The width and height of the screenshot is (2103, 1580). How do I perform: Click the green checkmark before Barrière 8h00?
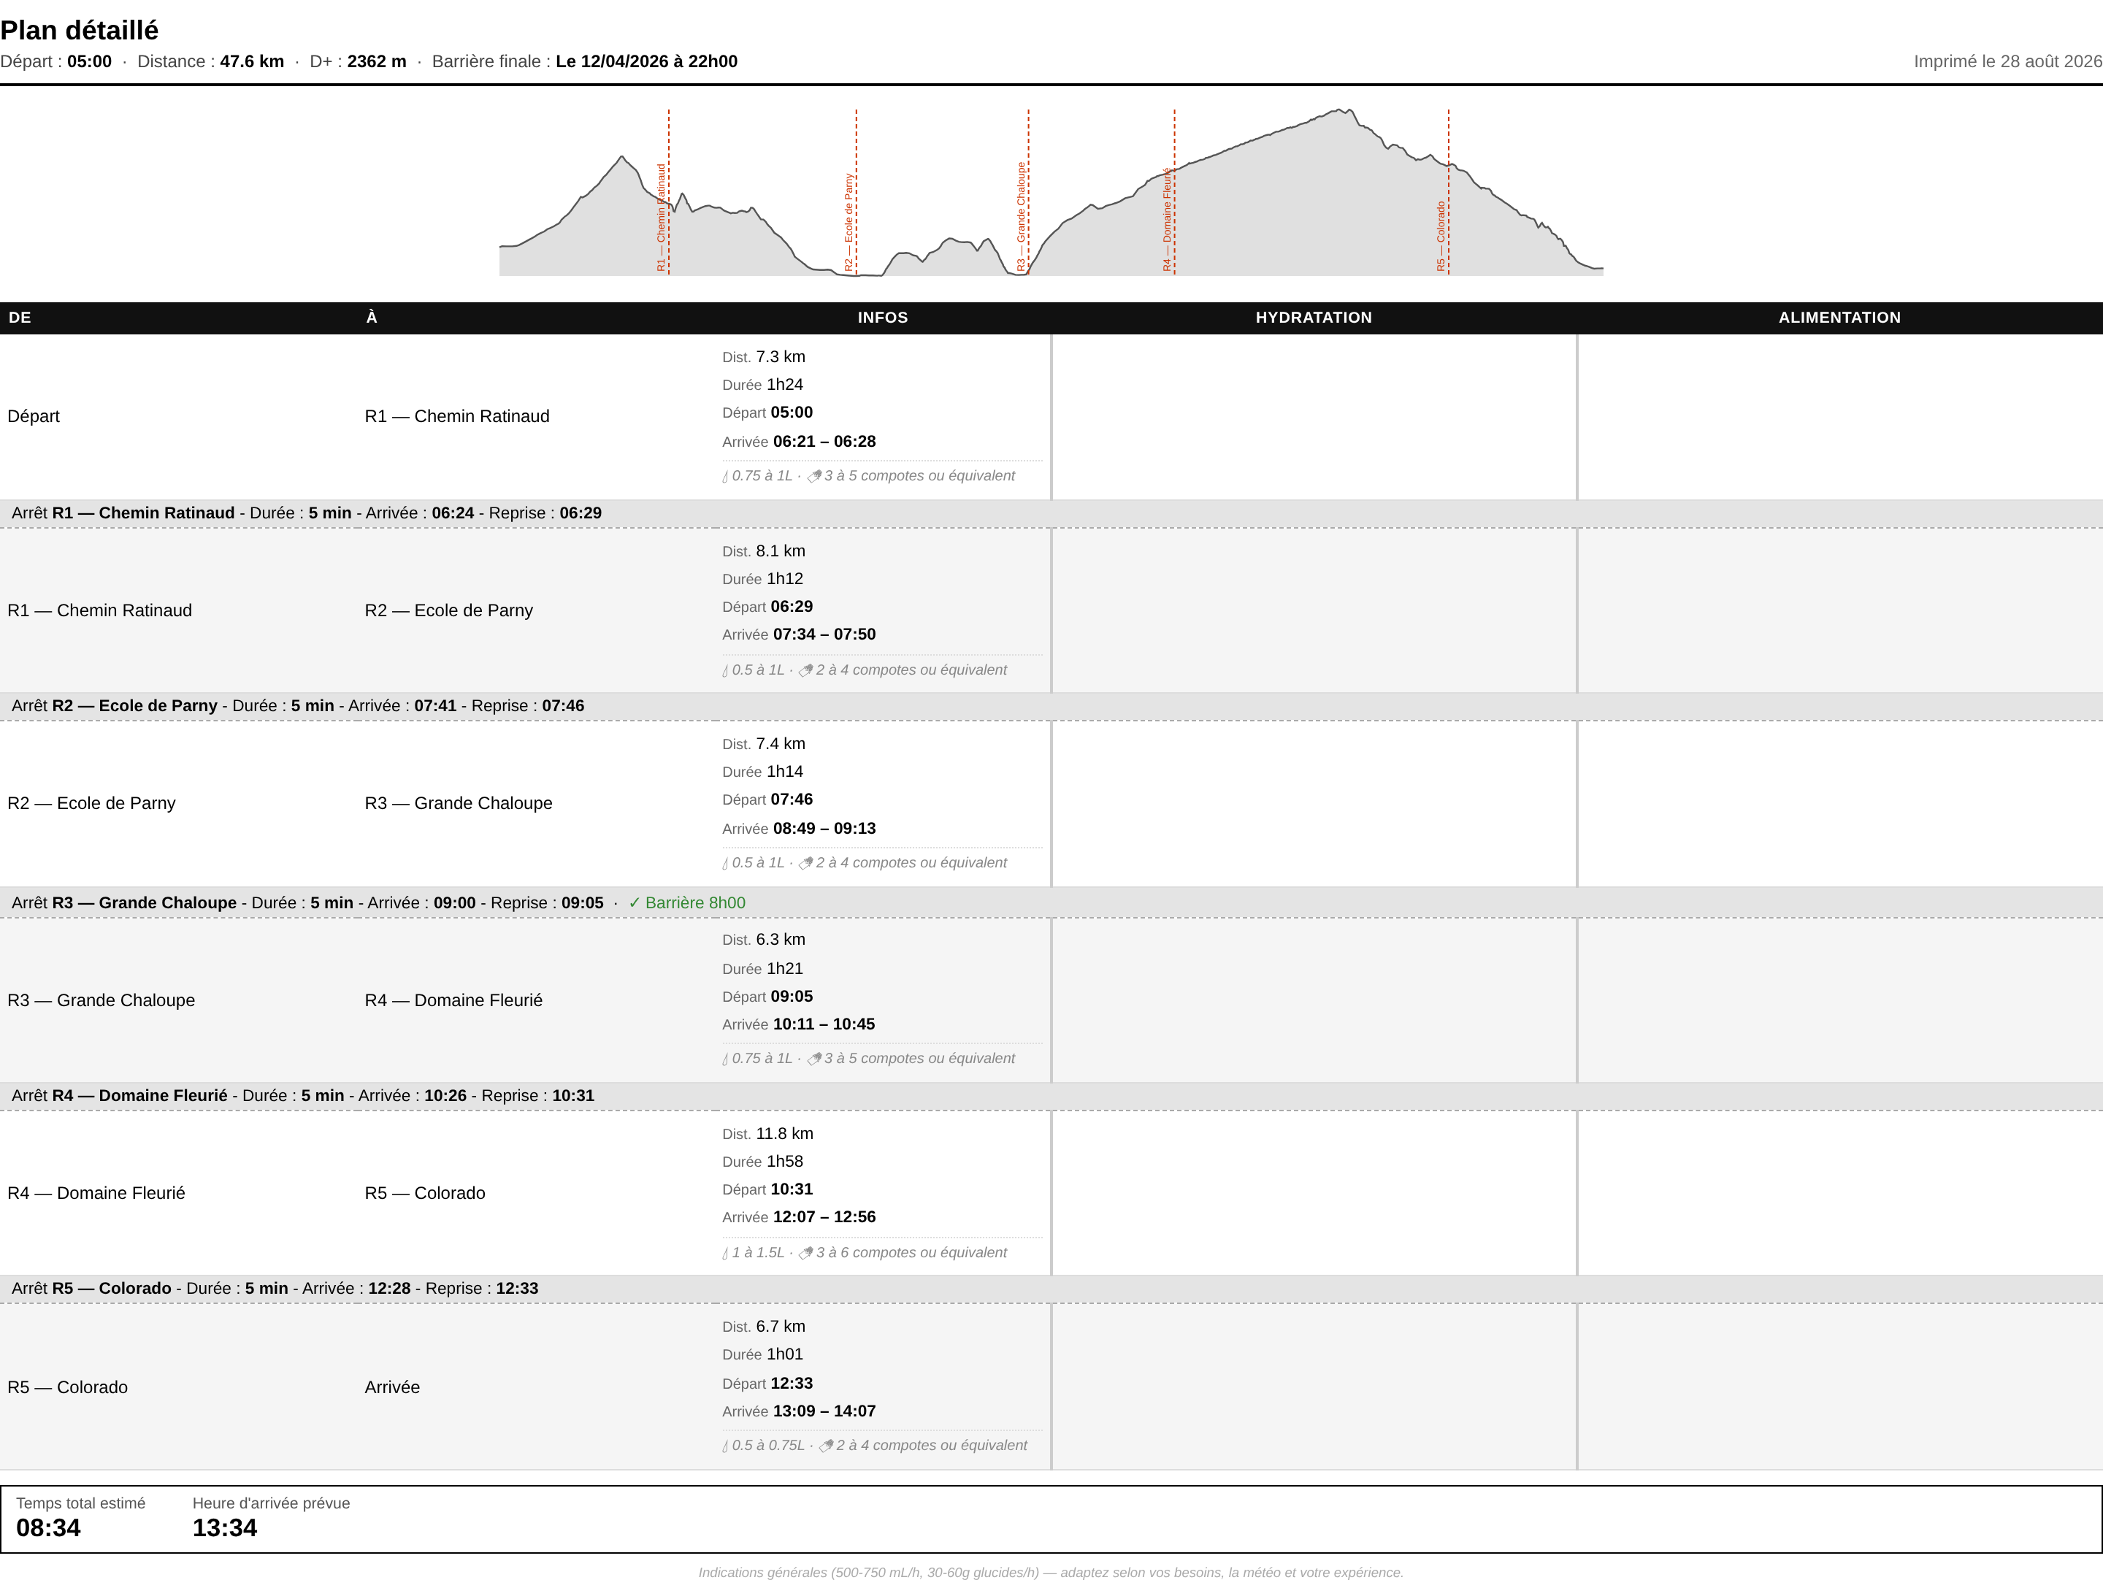pyautogui.click(x=634, y=903)
